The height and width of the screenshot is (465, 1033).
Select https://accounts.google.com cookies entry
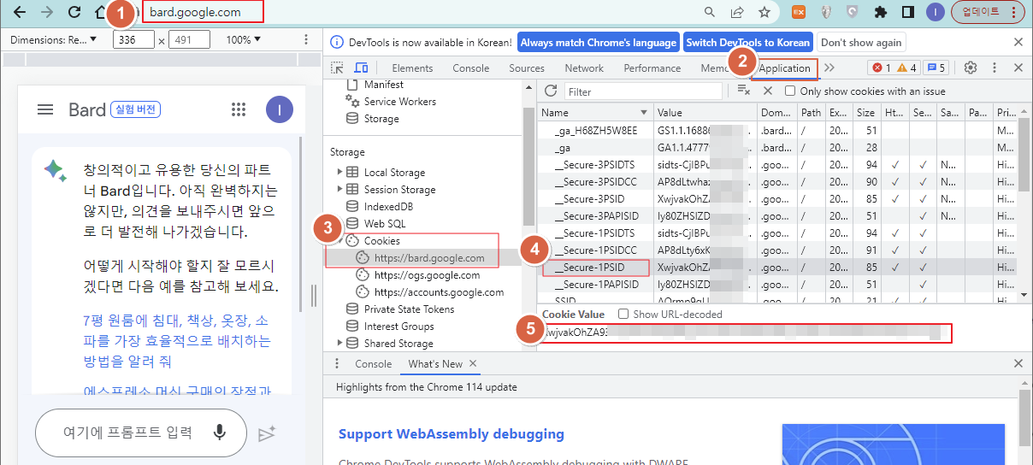(439, 291)
